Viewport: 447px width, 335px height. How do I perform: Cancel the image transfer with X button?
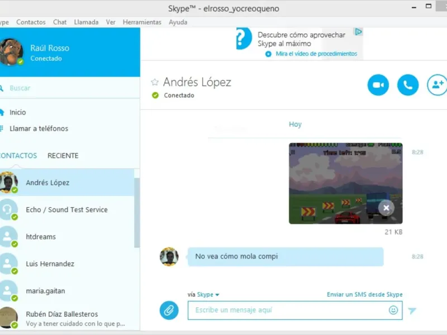tap(386, 208)
